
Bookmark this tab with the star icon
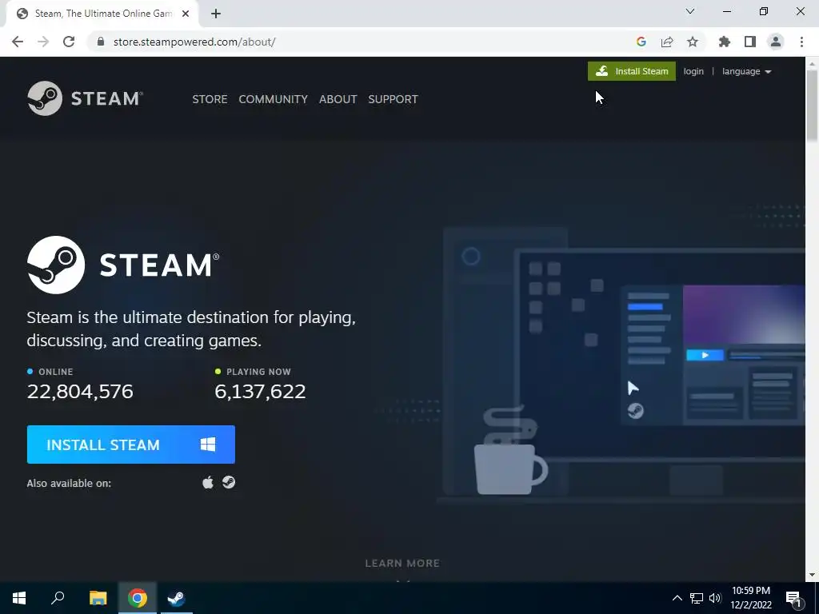693,42
